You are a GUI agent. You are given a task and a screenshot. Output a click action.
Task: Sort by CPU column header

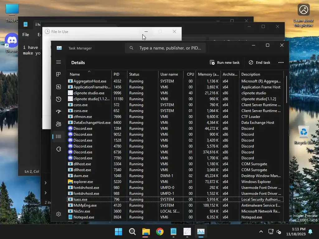coord(190,74)
